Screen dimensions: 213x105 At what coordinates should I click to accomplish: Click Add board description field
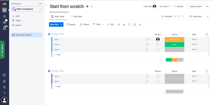coord(59,12)
